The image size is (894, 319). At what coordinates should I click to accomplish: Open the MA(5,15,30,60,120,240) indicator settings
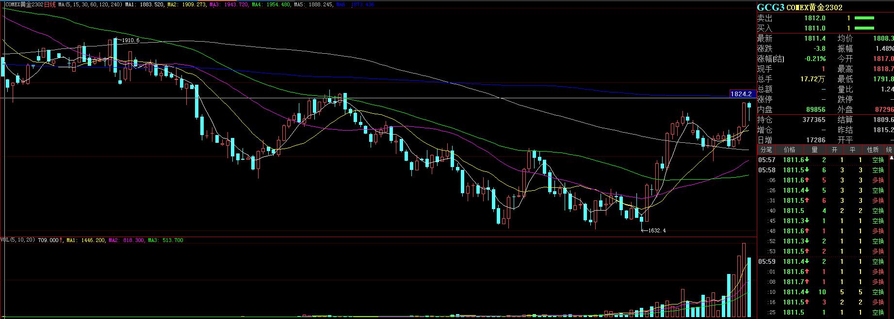pos(90,4)
